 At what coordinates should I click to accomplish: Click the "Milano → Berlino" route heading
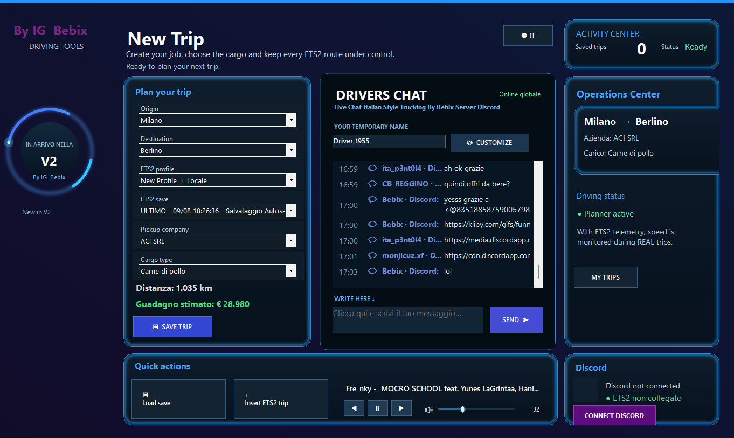coord(626,121)
